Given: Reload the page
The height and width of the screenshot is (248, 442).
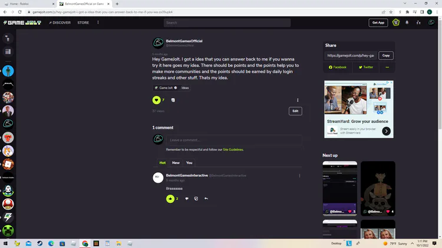Looking at the screenshot, I should click(19, 12).
